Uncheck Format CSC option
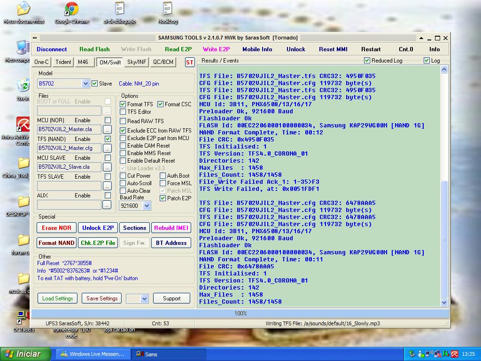The height and width of the screenshot is (361, 481). [161, 104]
